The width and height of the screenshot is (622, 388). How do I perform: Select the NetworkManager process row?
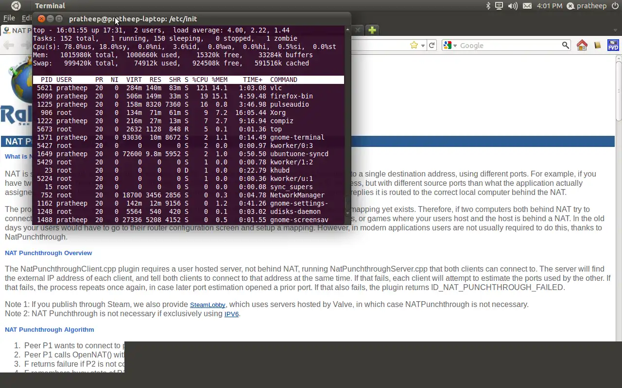point(189,195)
